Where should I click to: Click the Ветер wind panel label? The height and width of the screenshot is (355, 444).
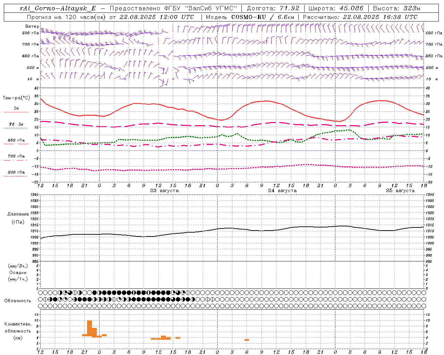32,26
